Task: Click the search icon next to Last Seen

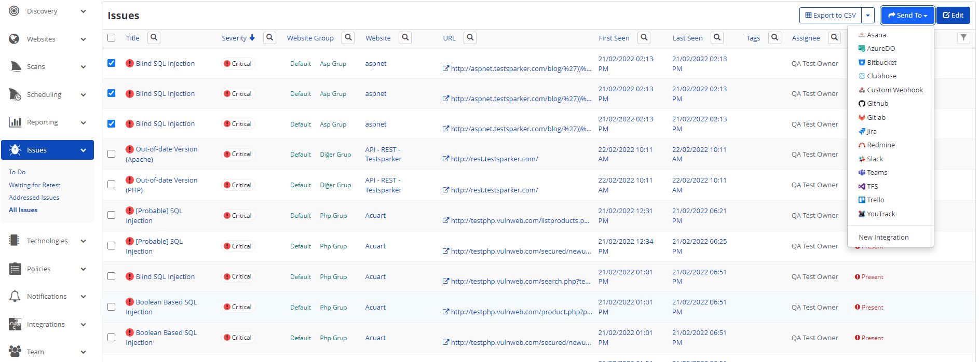Action: 717,37
